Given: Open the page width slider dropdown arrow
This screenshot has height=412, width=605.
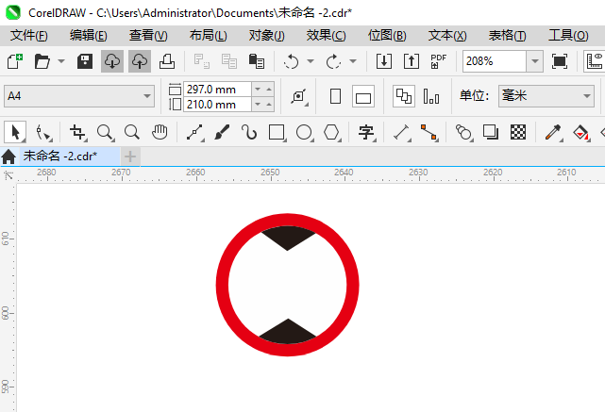Looking at the screenshot, I should point(258,90).
